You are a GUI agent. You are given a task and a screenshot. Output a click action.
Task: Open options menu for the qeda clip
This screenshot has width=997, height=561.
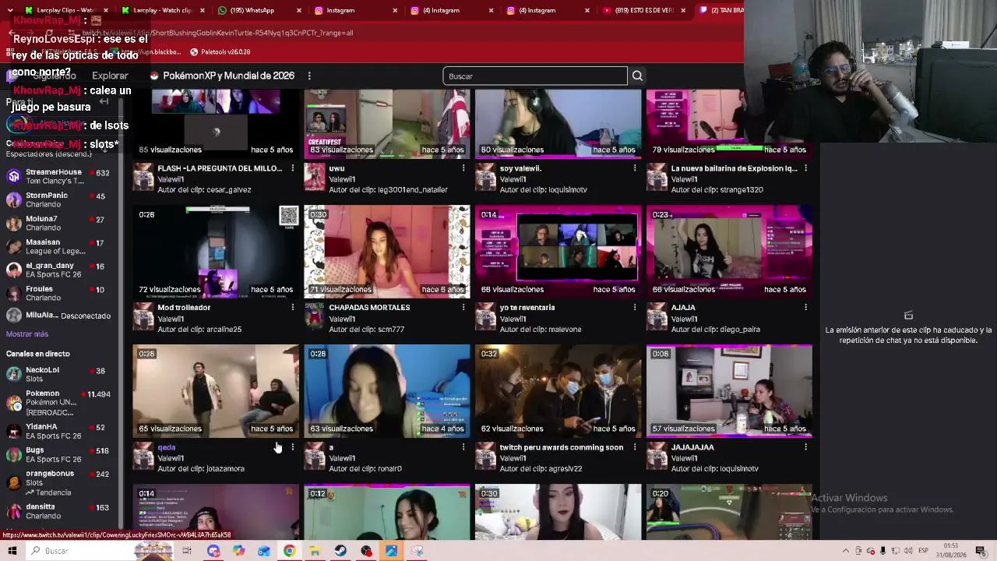tap(292, 447)
